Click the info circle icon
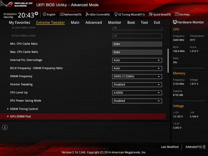Screen dimensions: 208x156 pyautogui.click(x=5, y=127)
